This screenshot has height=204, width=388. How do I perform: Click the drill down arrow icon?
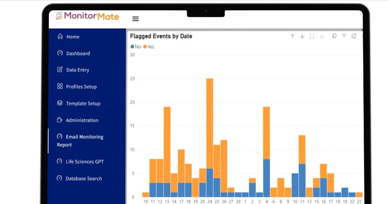302,36
